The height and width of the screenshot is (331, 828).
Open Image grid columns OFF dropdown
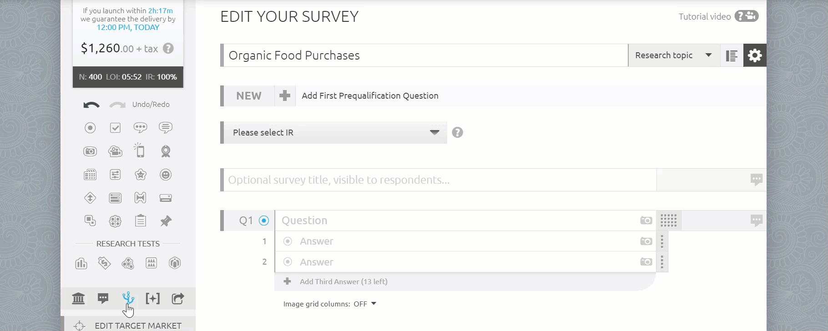[365, 304]
